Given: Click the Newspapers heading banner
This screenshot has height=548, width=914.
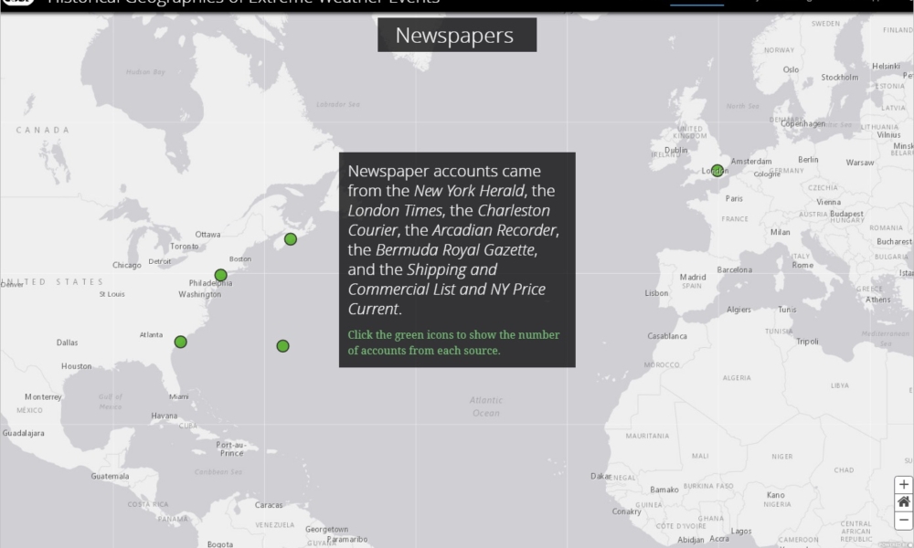Looking at the screenshot, I should pyautogui.click(x=454, y=36).
